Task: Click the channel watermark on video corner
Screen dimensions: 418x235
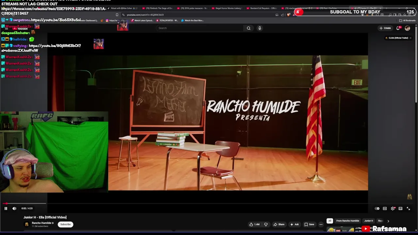Action: coord(410,196)
